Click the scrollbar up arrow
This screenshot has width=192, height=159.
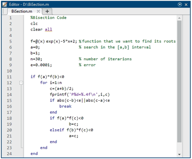pos(179,18)
